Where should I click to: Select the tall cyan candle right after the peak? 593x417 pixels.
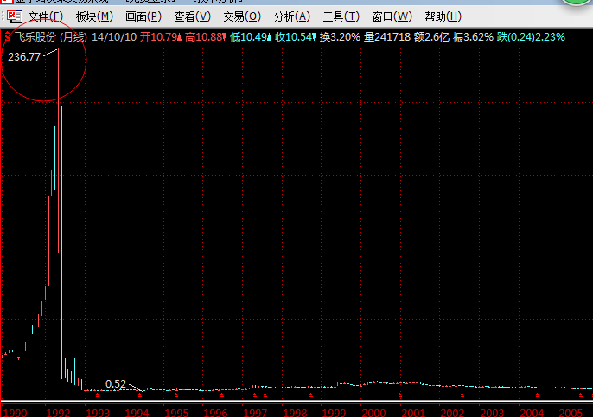(61, 242)
